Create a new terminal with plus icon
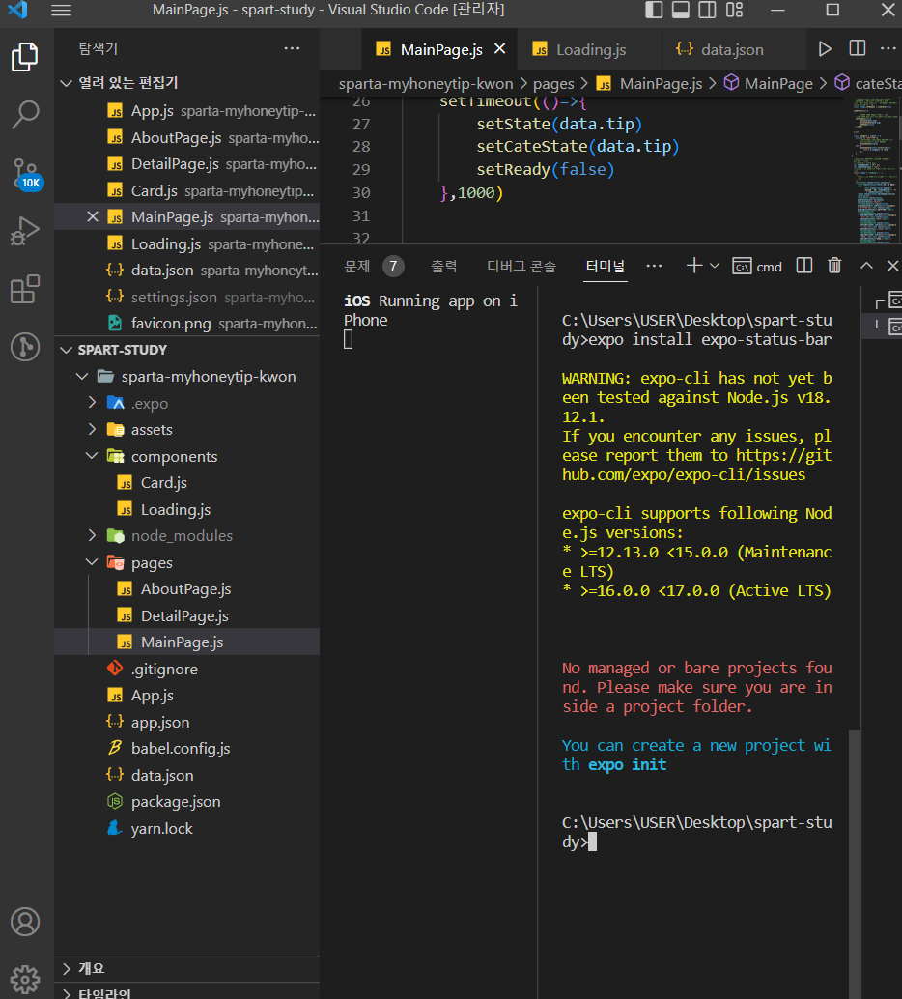This screenshot has height=999, width=902. (694, 266)
